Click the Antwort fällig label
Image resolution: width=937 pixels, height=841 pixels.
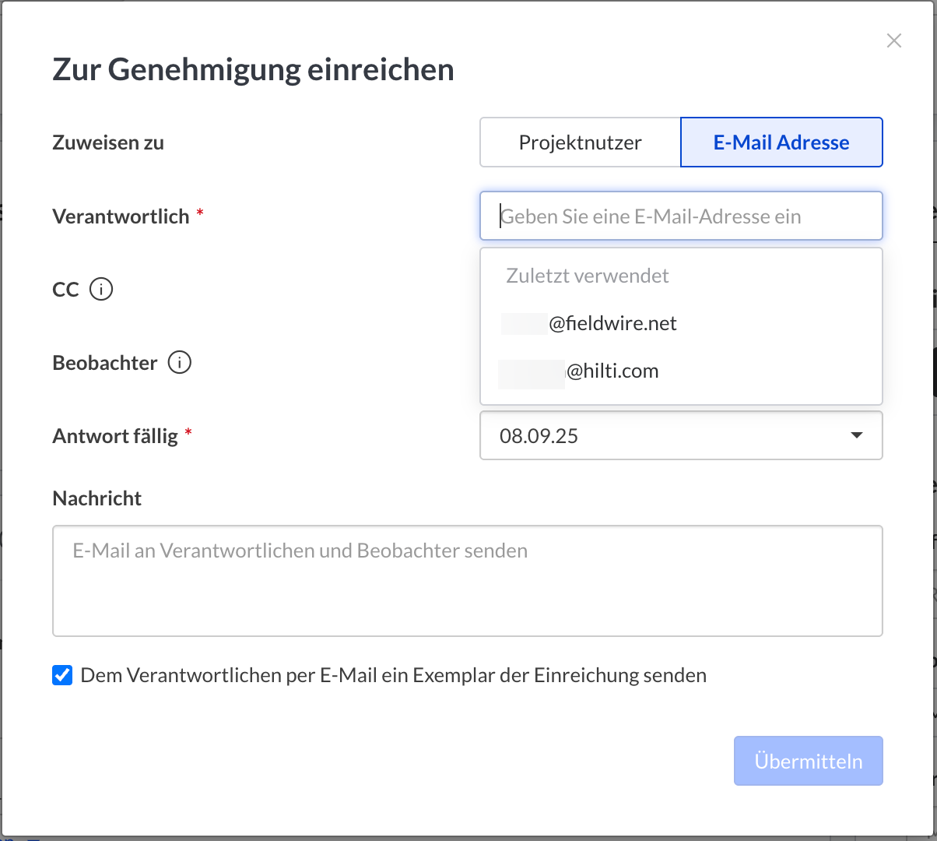(x=115, y=436)
